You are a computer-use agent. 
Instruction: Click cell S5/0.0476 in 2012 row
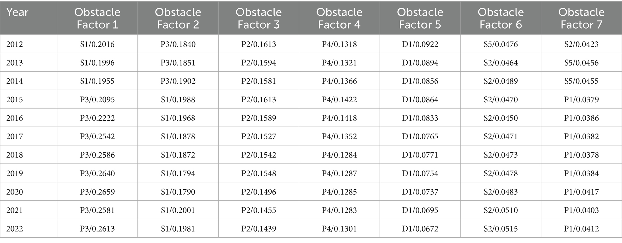pos(501,44)
